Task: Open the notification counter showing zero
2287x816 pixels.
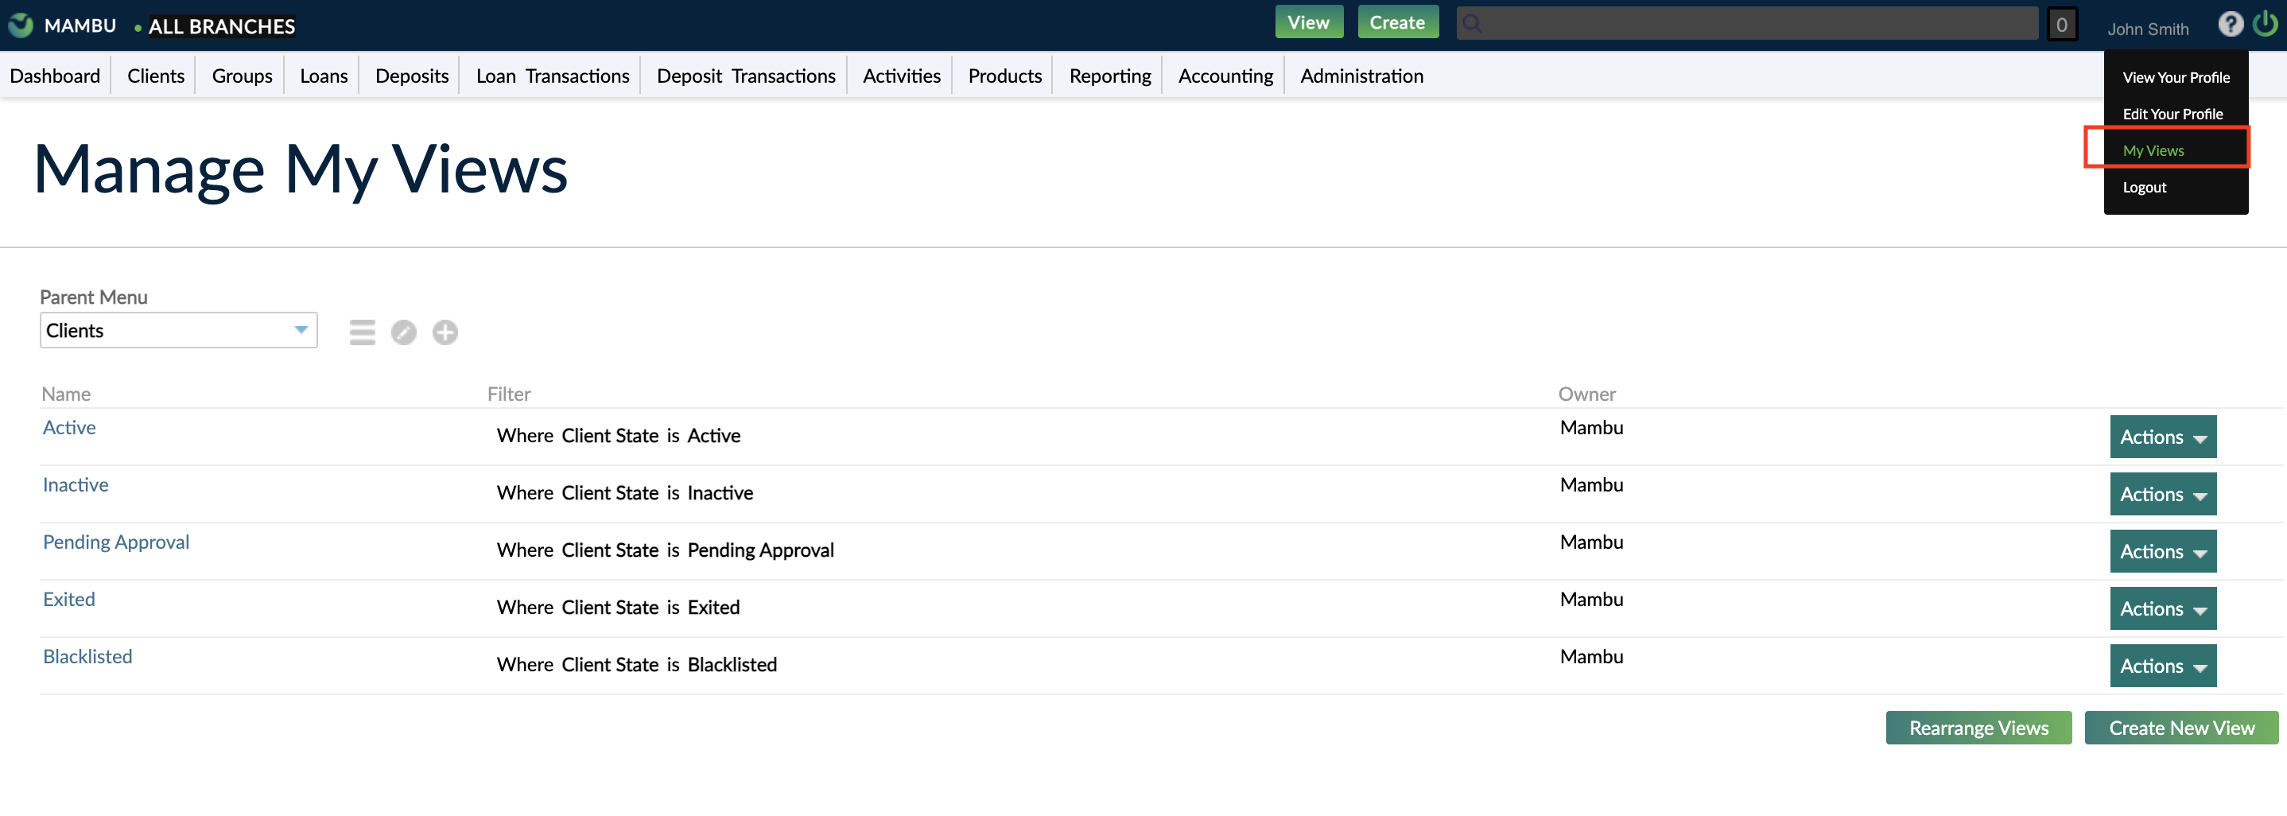Action: pos(2064,24)
